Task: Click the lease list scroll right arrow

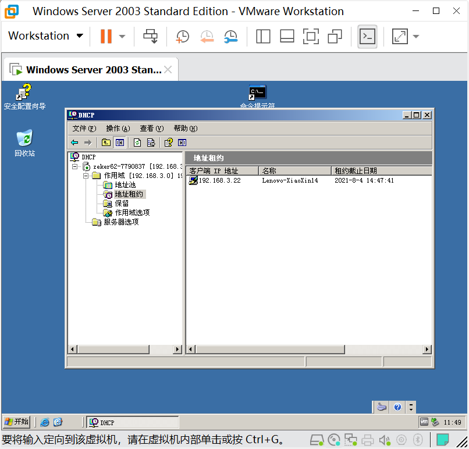Action: coord(427,349)
